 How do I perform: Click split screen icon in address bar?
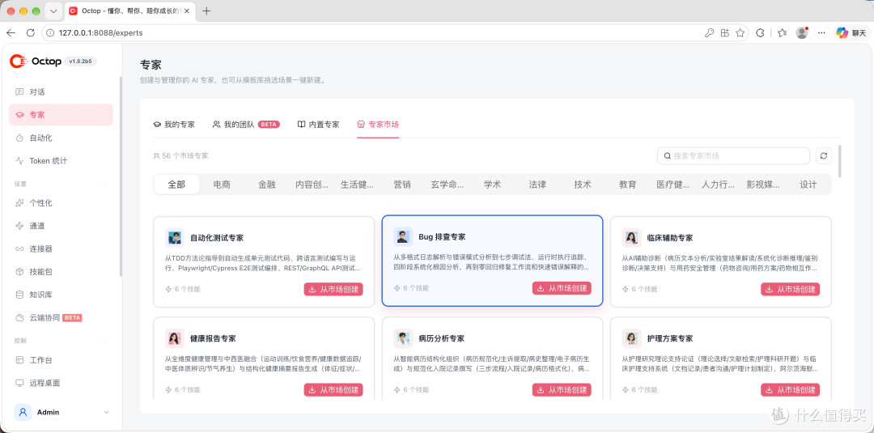pyautogui.click(x=724, y=33)
